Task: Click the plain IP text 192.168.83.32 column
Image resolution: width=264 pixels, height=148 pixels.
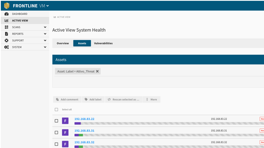Action: point(219,142)
